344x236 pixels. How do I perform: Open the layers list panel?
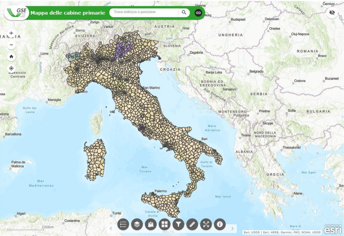(137, 225)
